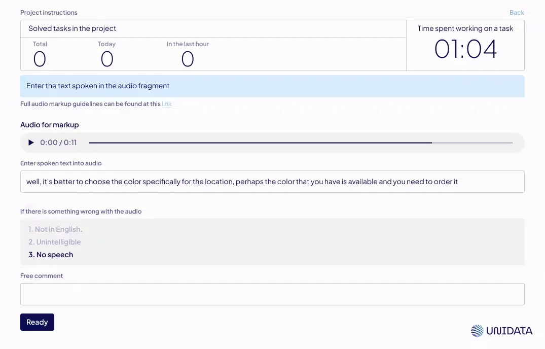Select the 'Unintelligible' option
This screenshot has height=349, width=545.
click(55, 242)
